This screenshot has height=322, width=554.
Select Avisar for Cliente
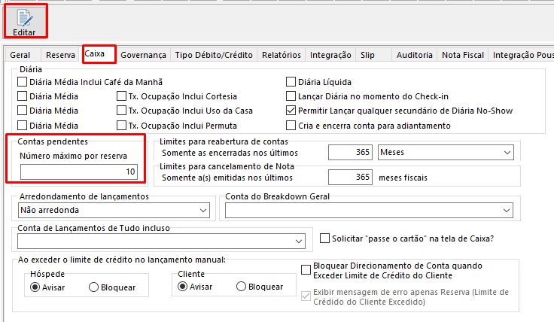[x=182, y=287]
